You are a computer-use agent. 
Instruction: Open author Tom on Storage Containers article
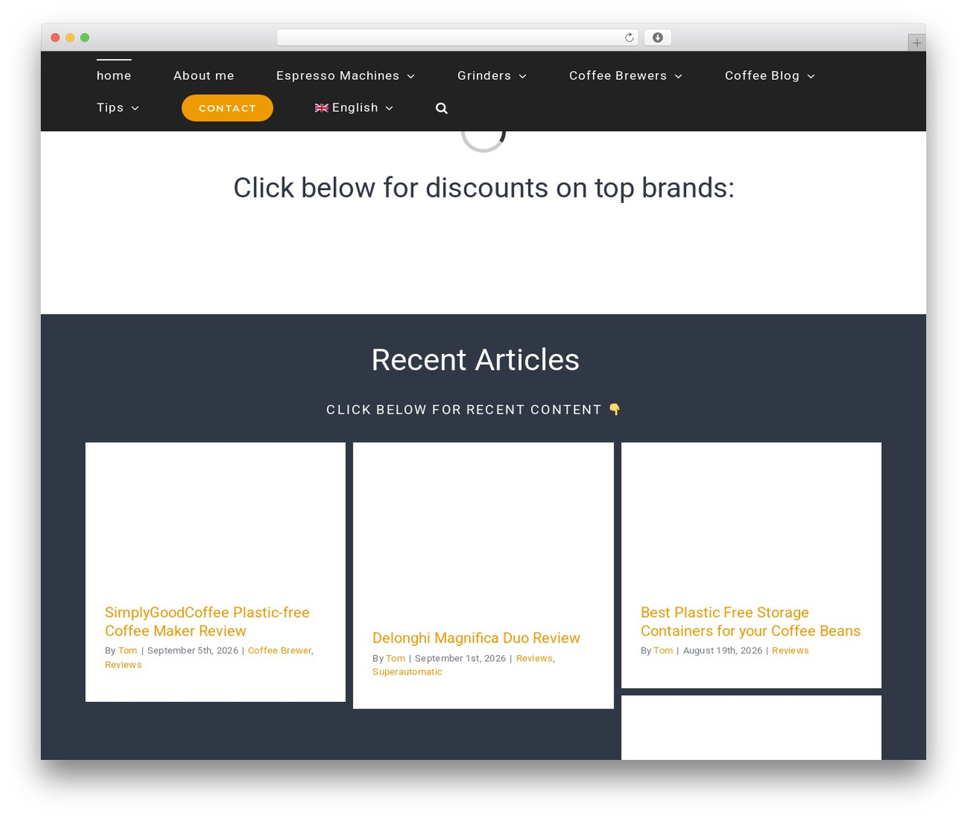(x=663, y=650)
